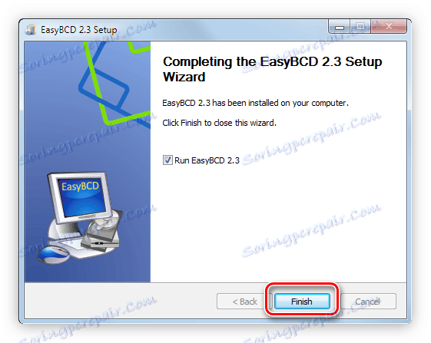Click the blue mouse graphic in sidebar

[x=53, y=254]
